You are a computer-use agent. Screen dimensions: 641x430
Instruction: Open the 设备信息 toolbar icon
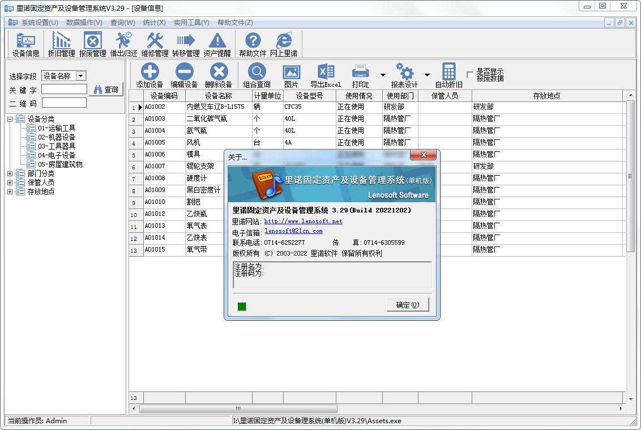pos(25,44)
